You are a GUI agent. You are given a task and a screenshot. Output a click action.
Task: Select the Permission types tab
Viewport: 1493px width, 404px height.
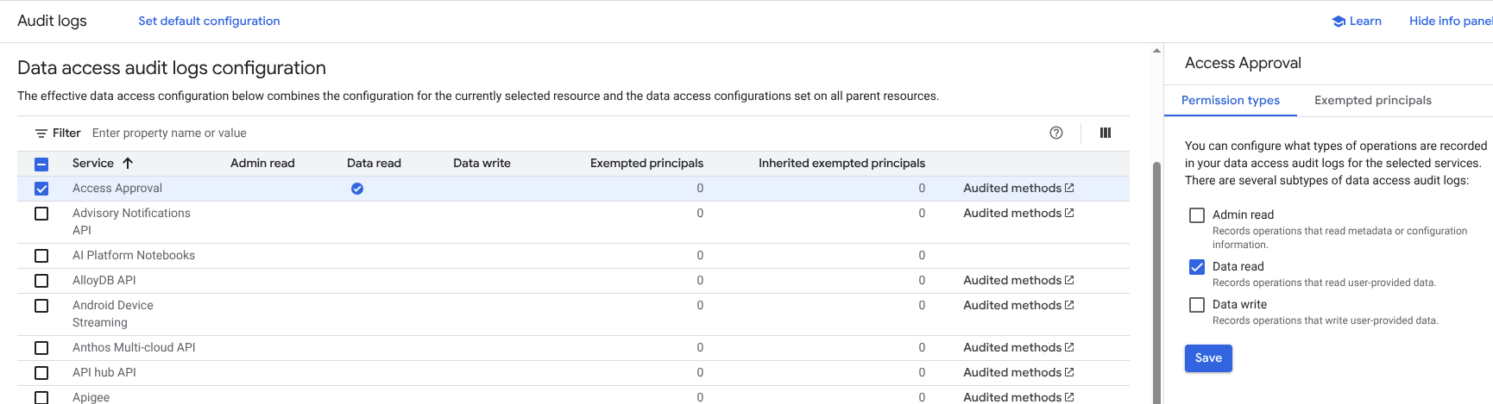[1230, 101]
